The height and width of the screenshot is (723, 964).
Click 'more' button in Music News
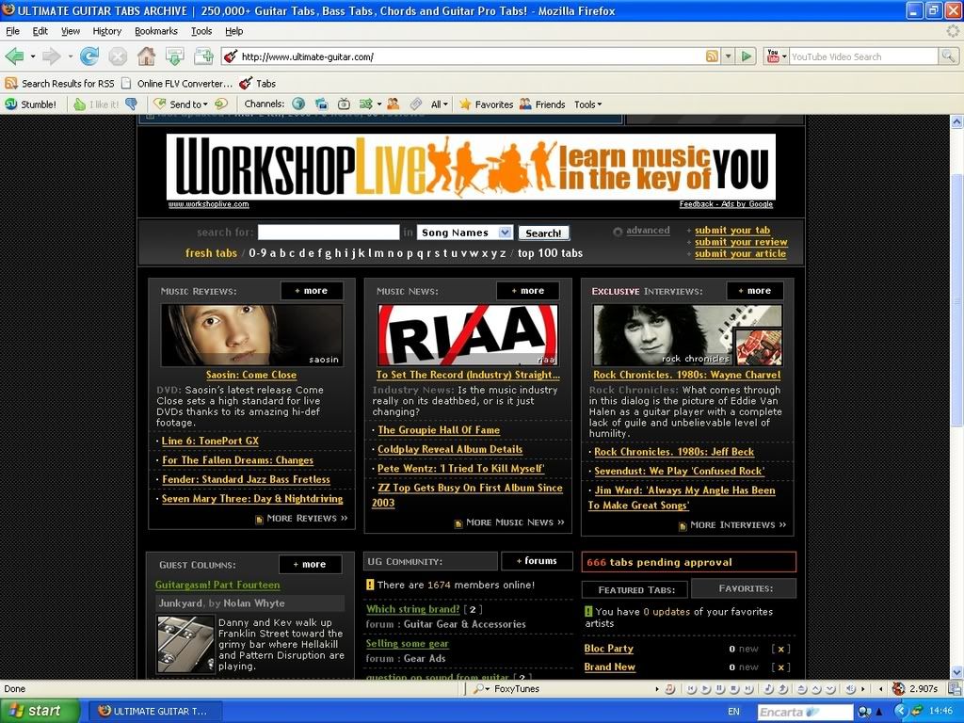pyautogui.click(x=527, y=291)
